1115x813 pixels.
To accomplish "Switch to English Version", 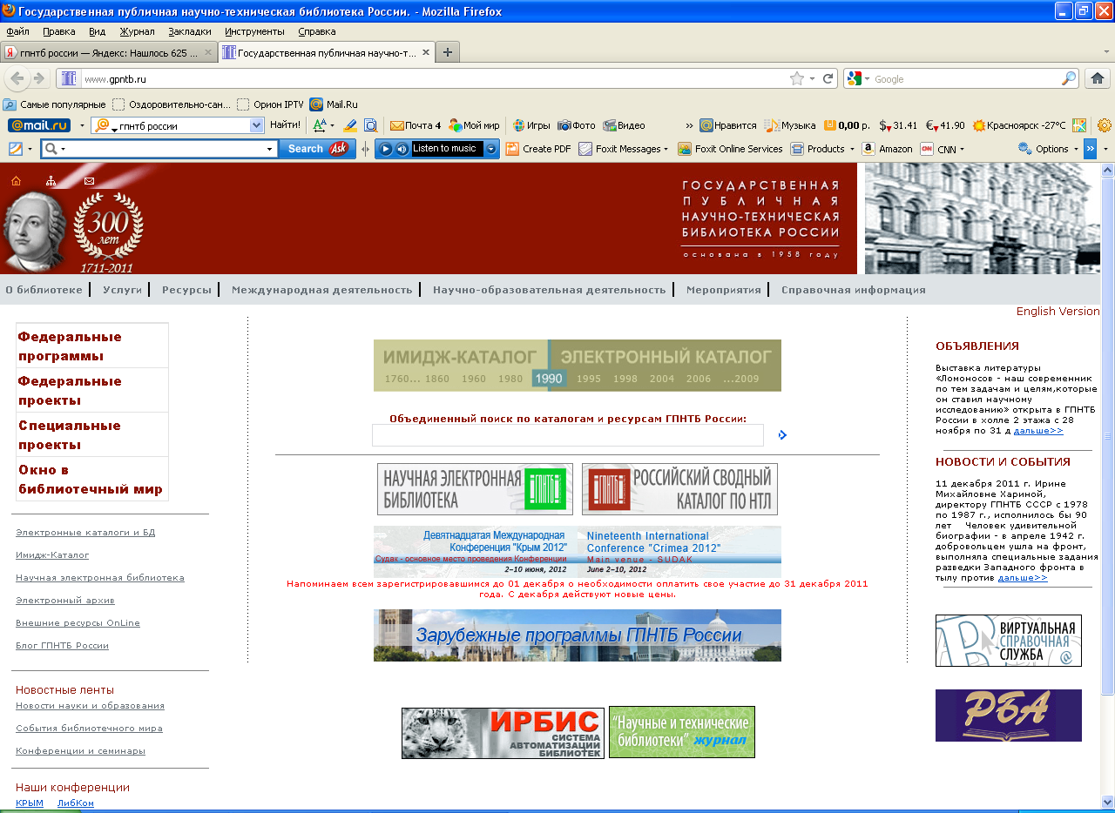I will click(x=1058, y=312).
